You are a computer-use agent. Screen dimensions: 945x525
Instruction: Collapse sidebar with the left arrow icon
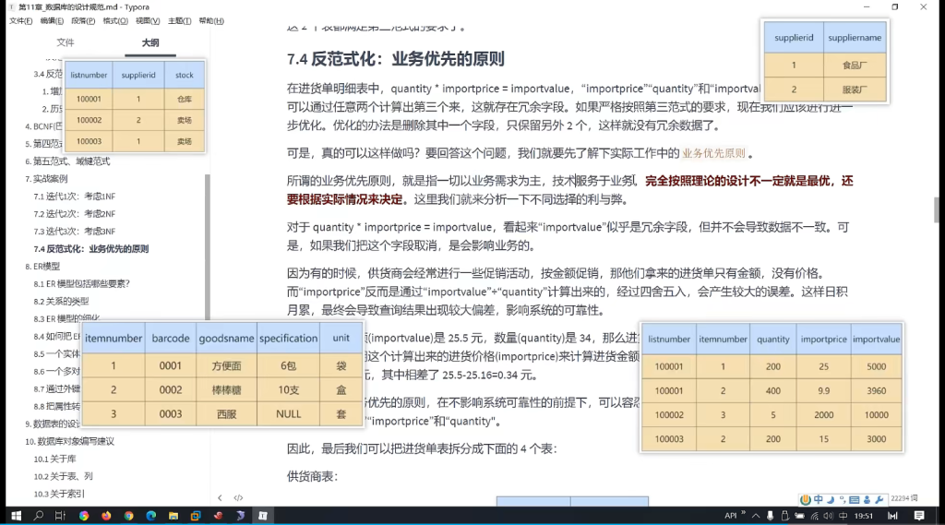pos(220,498)
